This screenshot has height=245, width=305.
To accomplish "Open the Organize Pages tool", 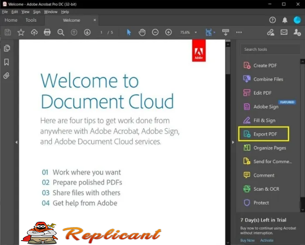I will tap(265, 148).
